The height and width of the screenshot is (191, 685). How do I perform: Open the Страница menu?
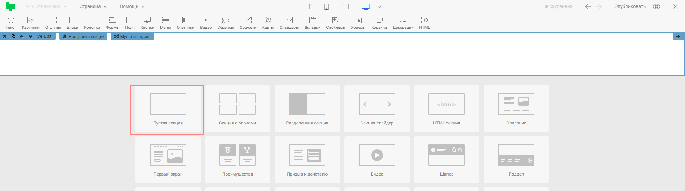(x=93, y=6)
